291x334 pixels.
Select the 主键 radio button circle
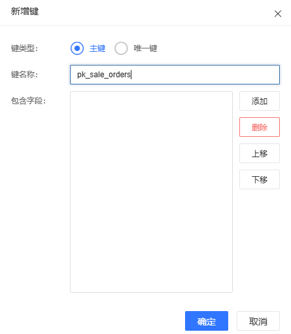(77, 48)
